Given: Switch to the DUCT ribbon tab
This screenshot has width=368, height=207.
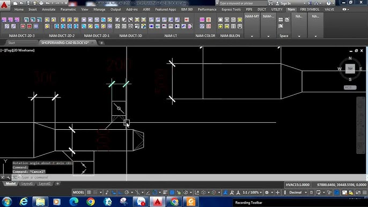Looking at the screenshot, I should click(x=262, y=10).
